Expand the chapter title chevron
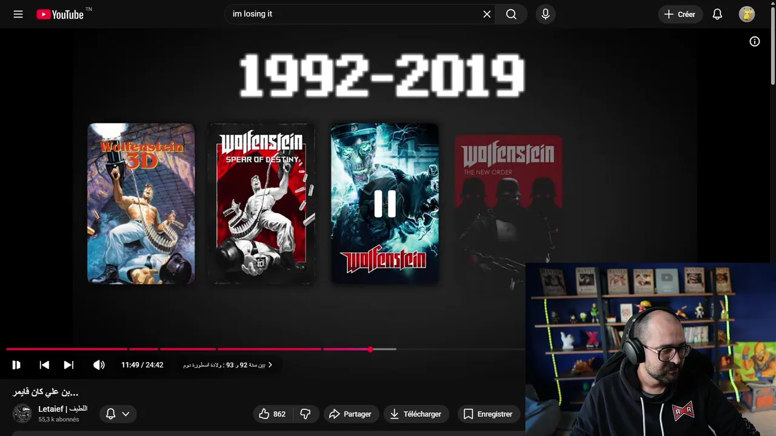The image size is (776, 436). 270,365
